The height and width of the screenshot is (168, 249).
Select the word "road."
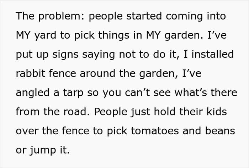coord(76,112)
